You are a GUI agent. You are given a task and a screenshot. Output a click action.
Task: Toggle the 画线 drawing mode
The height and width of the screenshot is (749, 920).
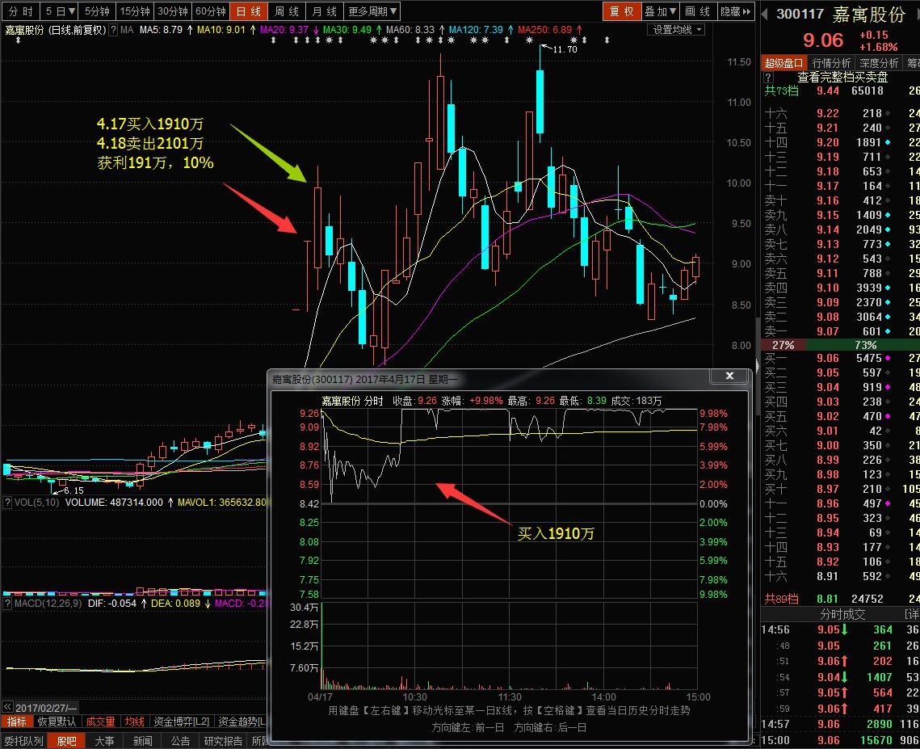696,11
